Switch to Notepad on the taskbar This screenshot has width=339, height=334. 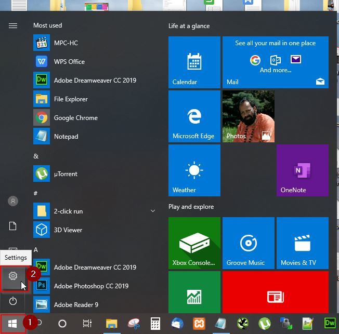pyautogui.click(x=221, y=324)
